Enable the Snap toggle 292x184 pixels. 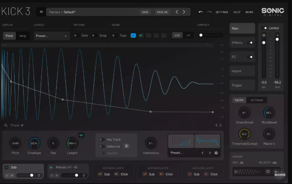(x=94, y=36)
